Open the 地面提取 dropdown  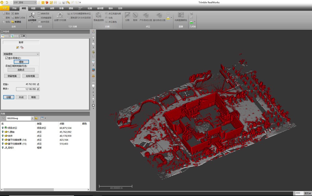click(x=21, y=54)
